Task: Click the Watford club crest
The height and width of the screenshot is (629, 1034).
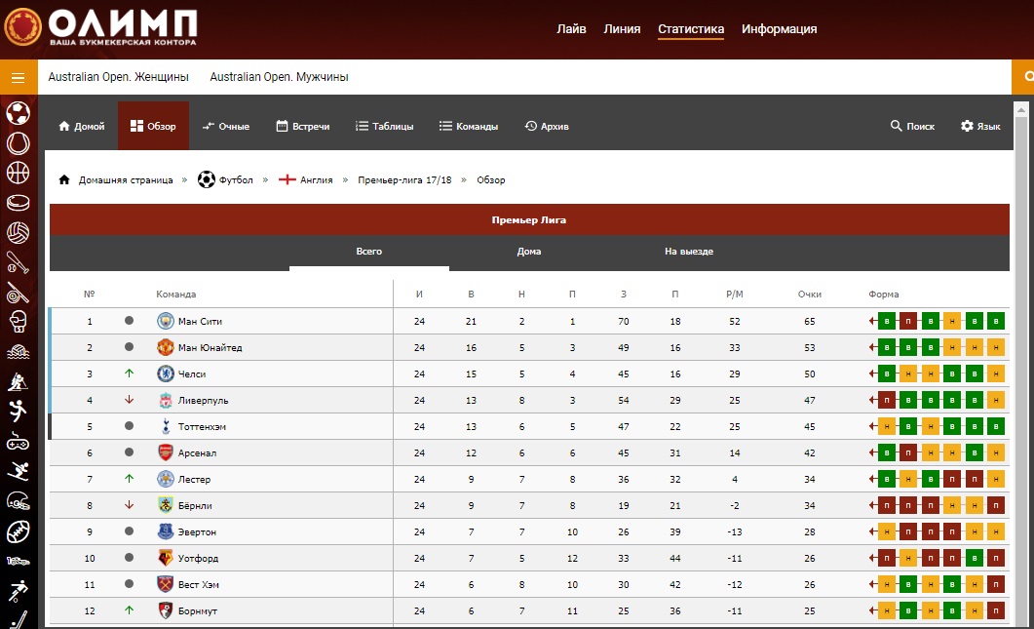Action: point(166,558)
